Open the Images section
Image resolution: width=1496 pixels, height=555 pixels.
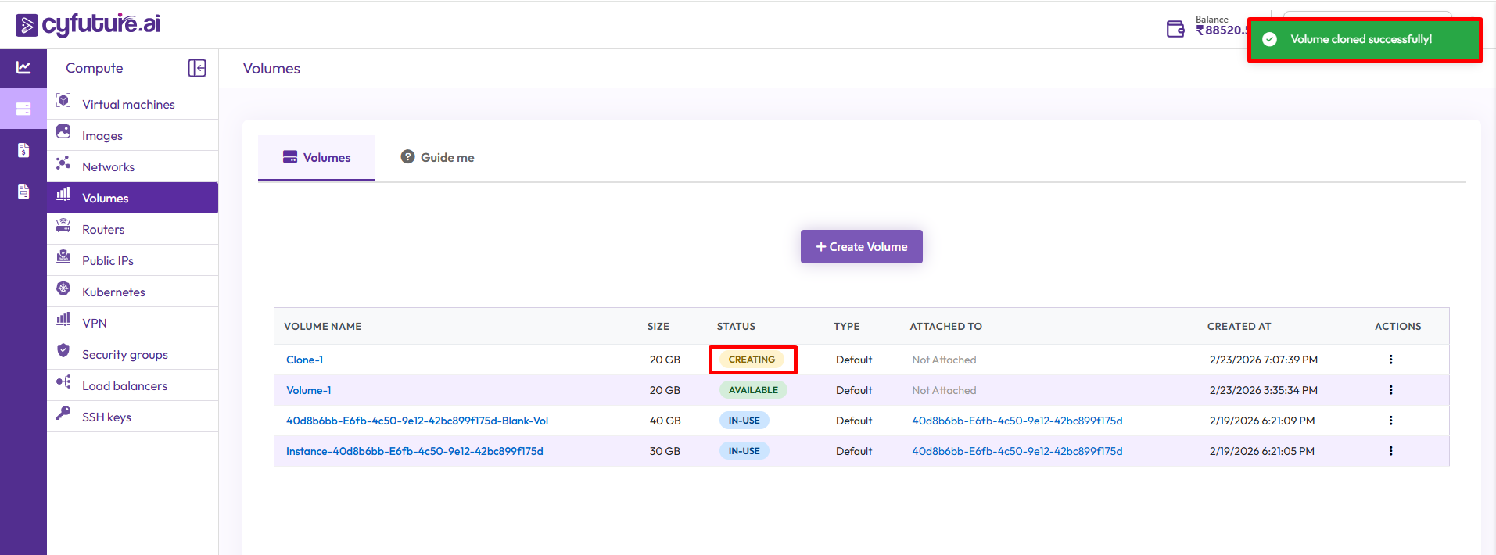tap(102, 135)
